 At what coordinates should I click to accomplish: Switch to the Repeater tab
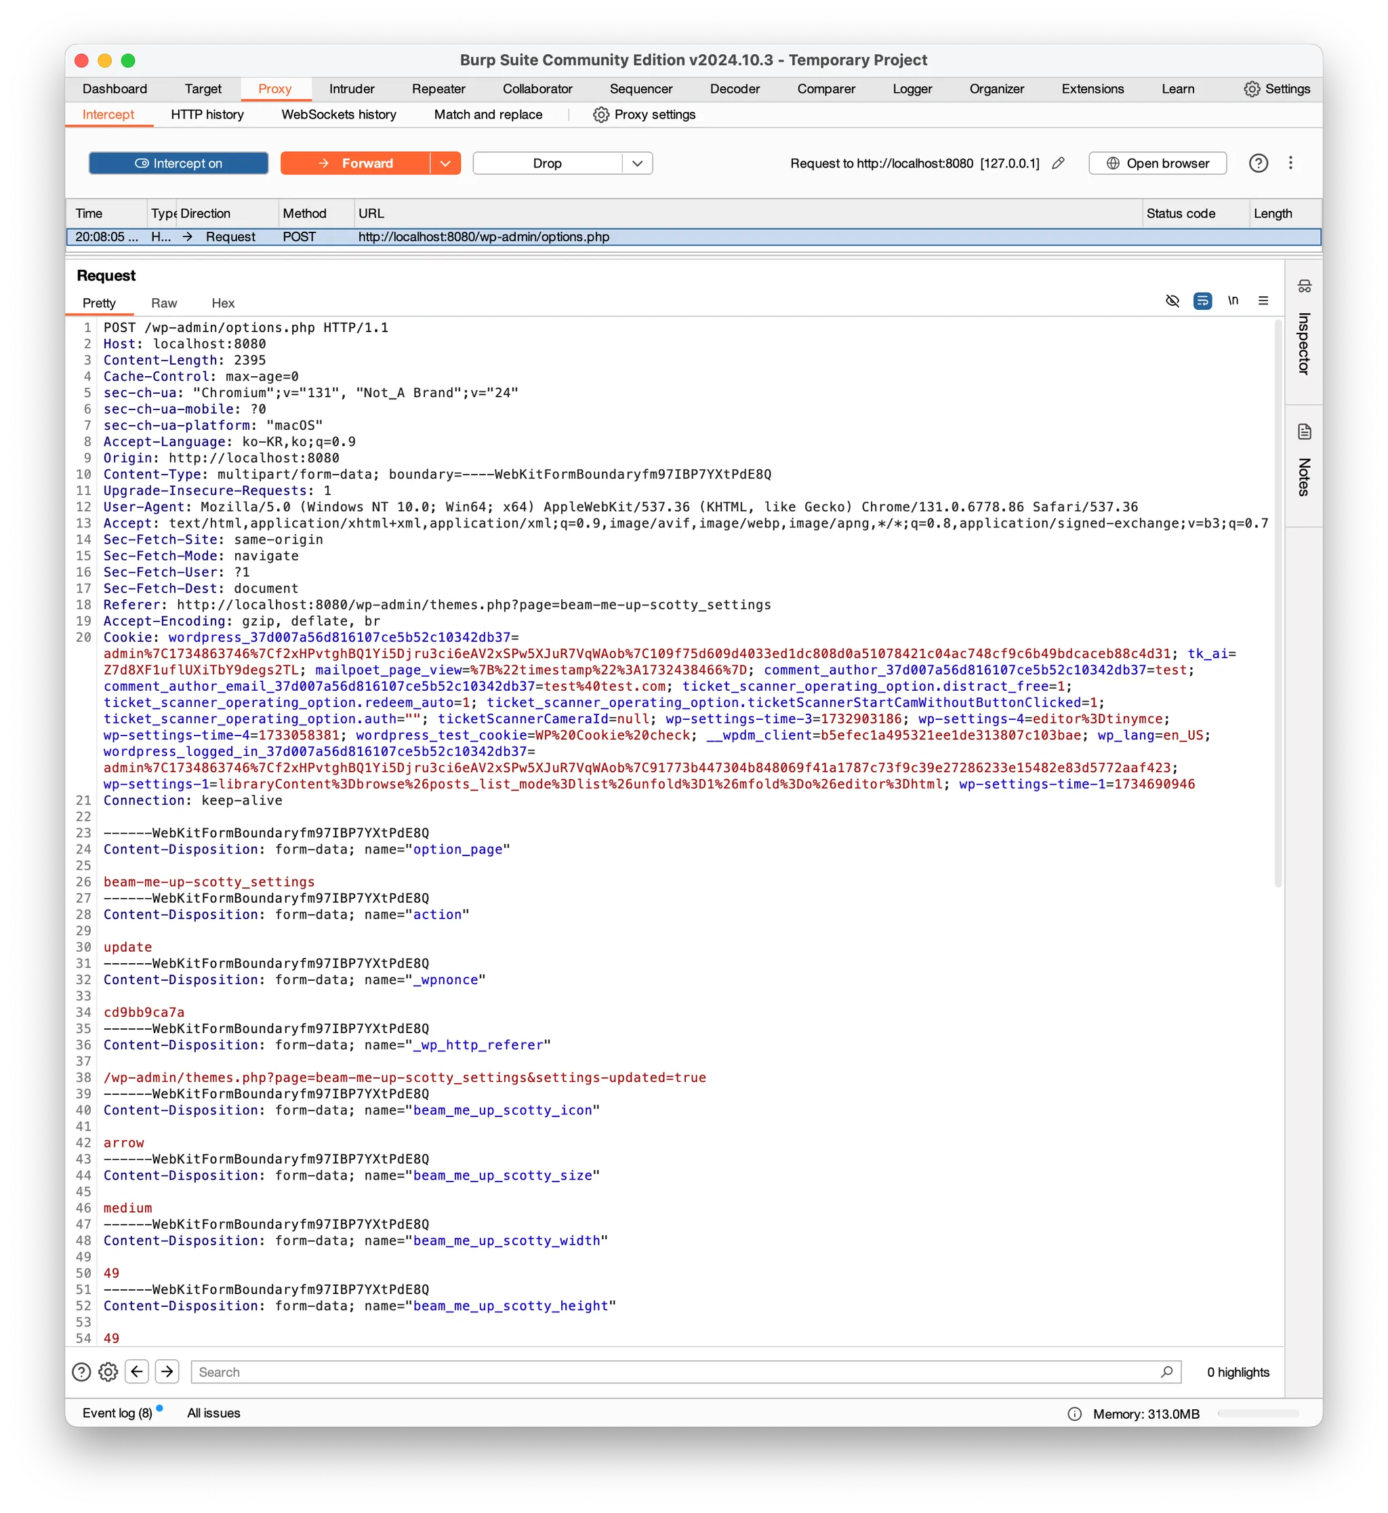[x=438, y=89]
